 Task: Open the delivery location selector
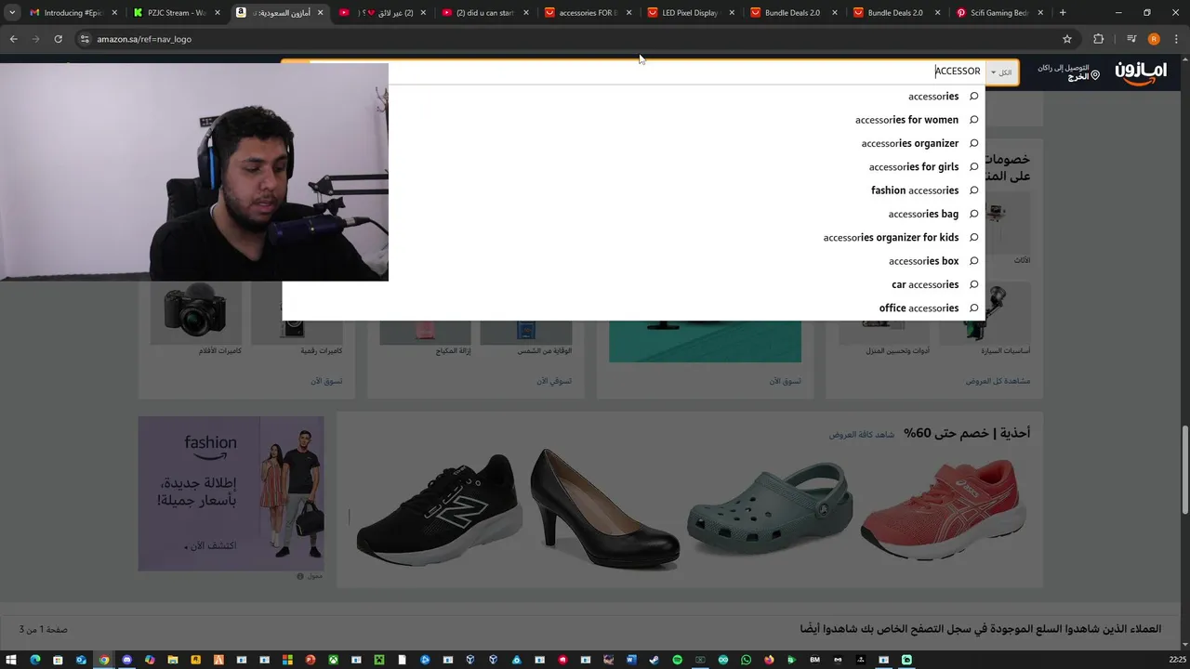(x=1069, y=72)
